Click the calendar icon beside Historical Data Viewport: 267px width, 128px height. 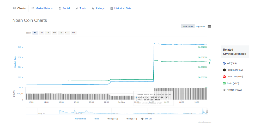tap(112, 8)
